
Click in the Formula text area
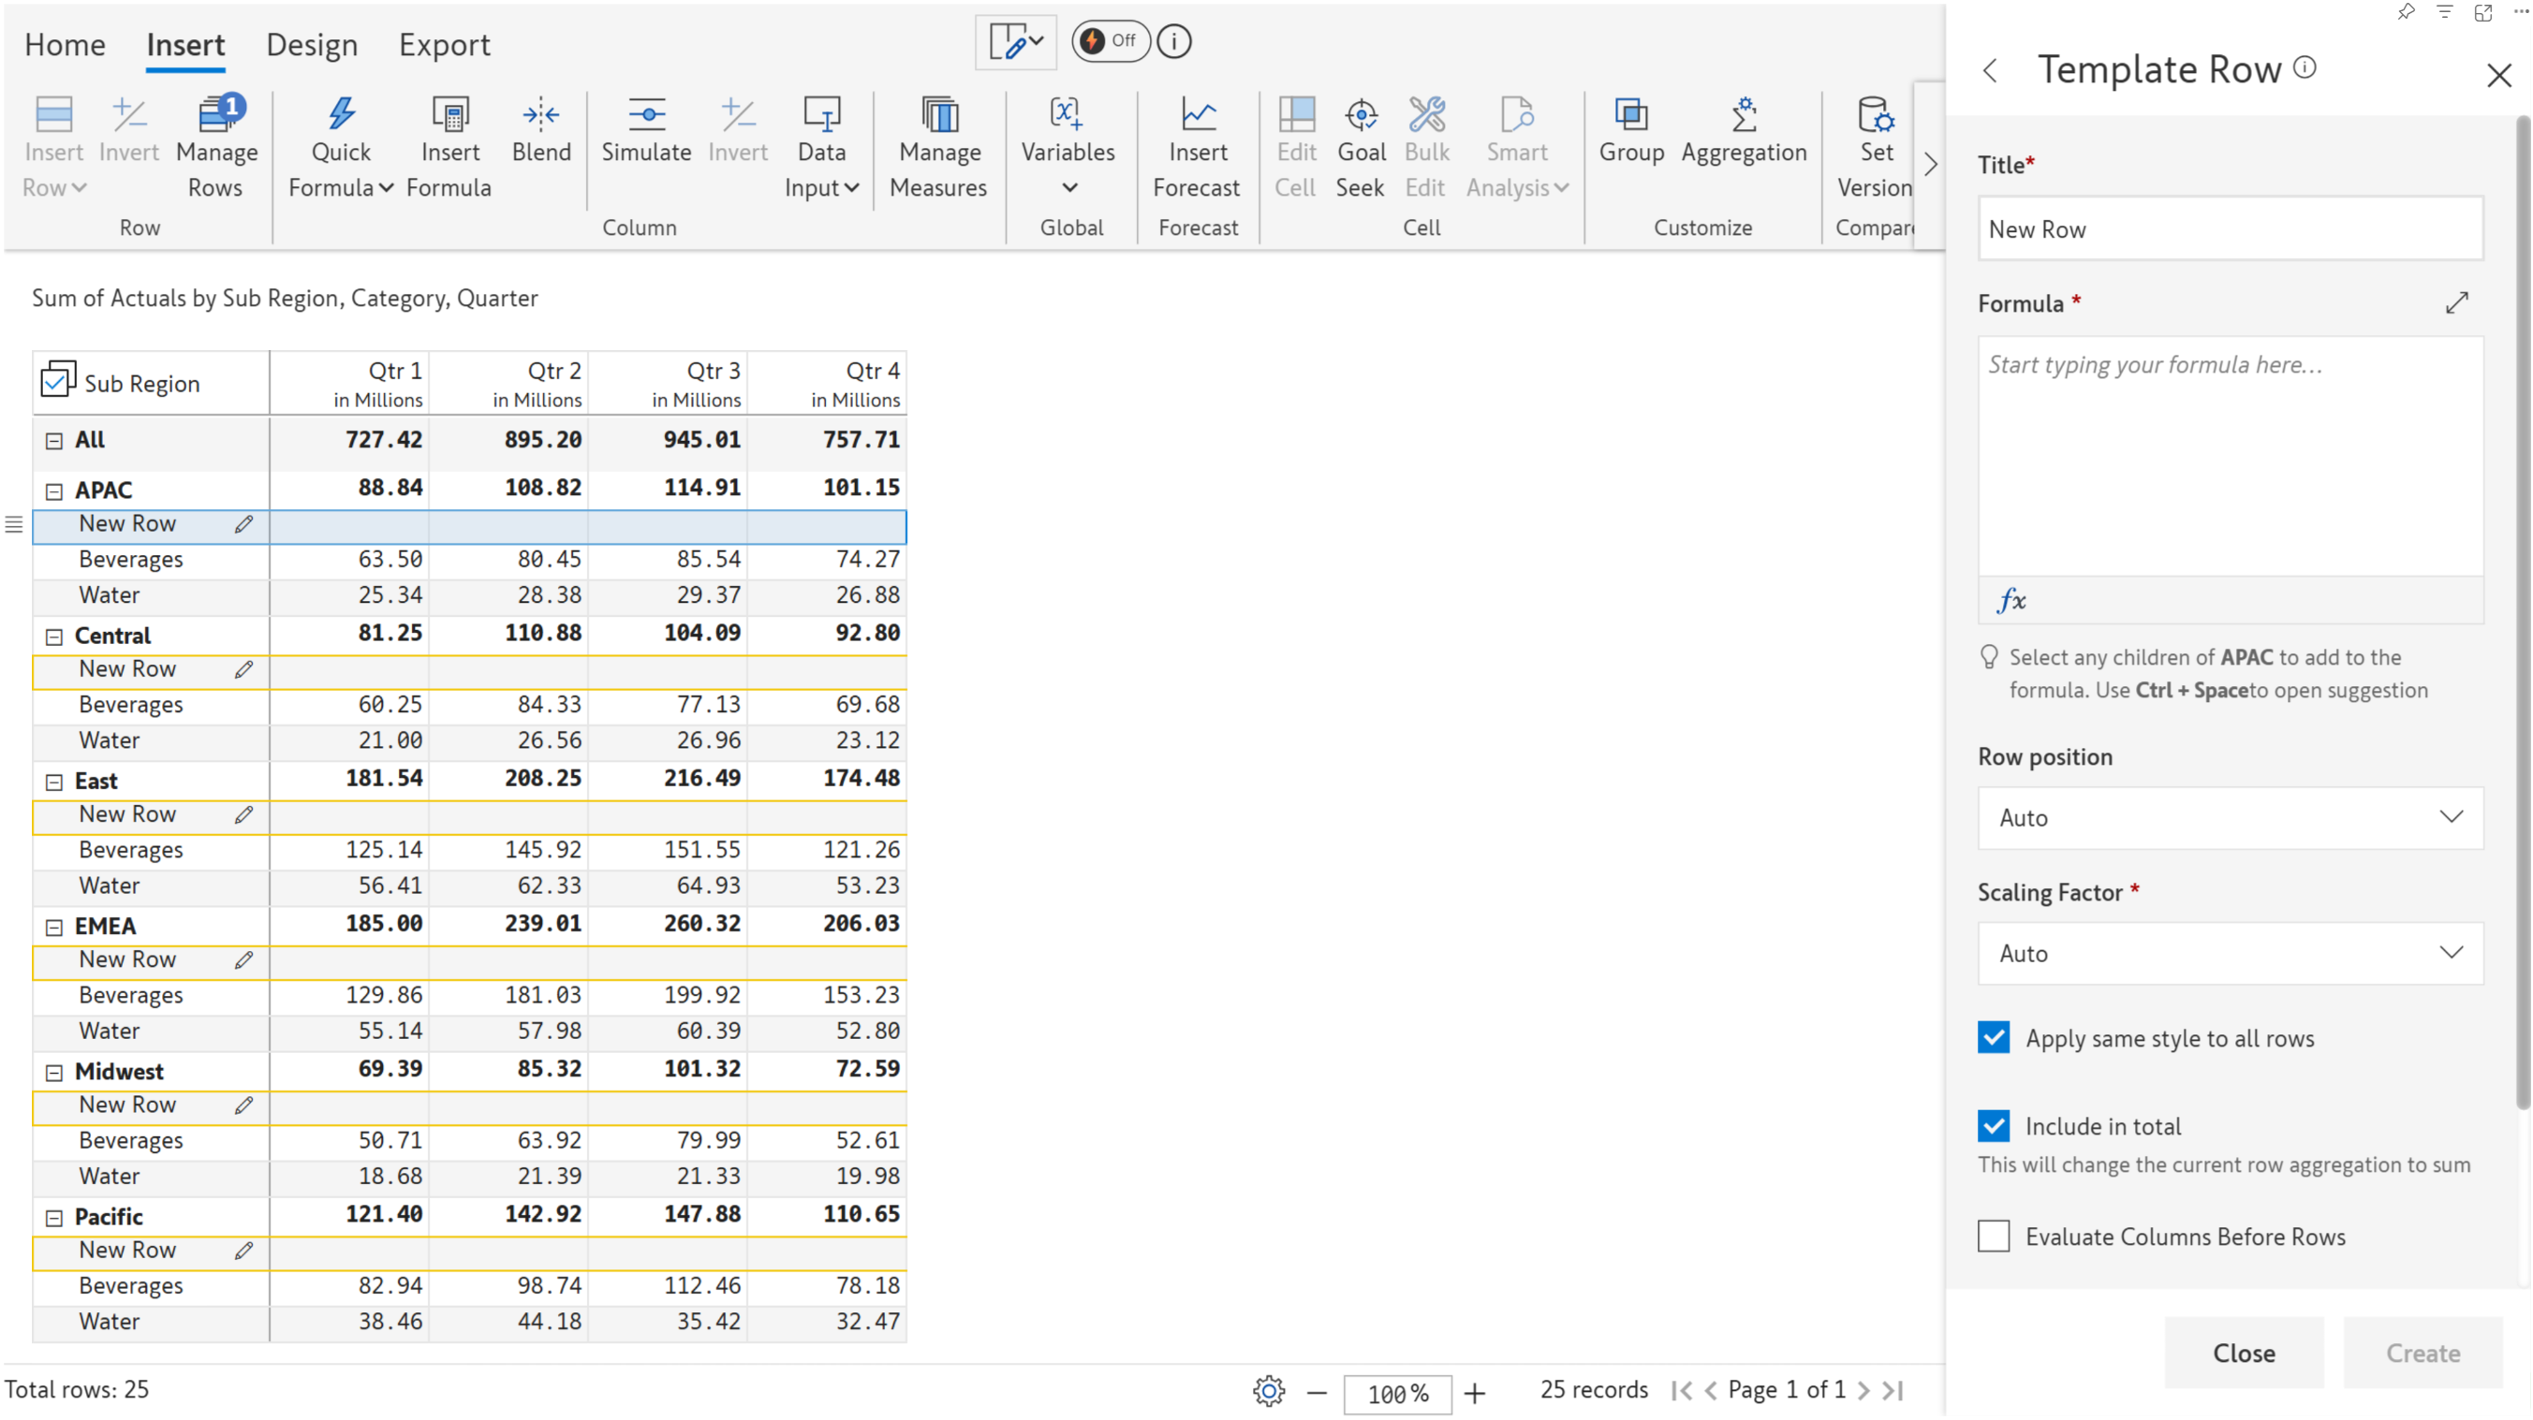[2230, 457]
